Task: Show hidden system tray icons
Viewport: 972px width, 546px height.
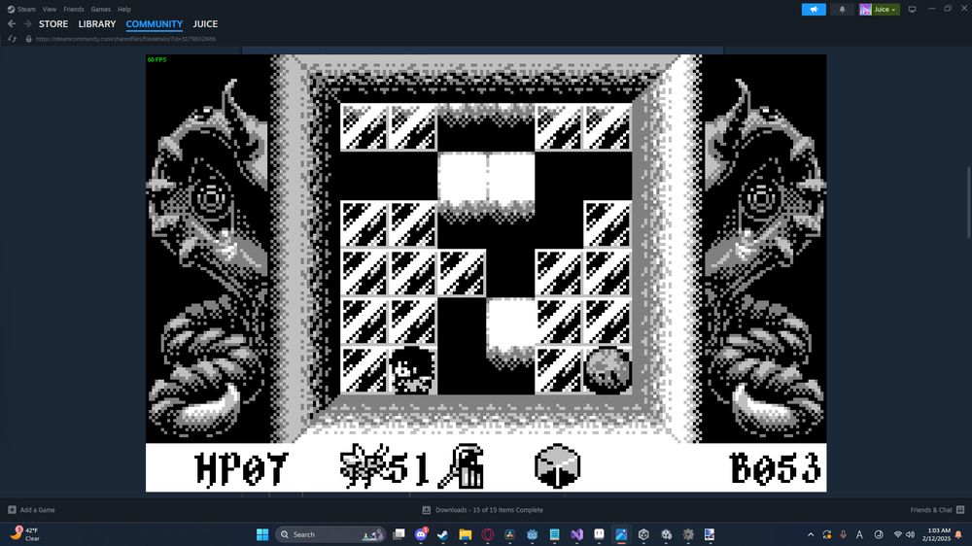Action: (x=811, y=534)
